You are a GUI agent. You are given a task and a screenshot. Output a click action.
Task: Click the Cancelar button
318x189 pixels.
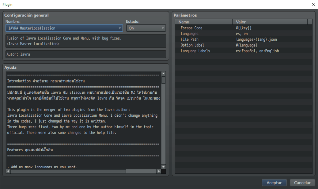(x=302, y=182)
